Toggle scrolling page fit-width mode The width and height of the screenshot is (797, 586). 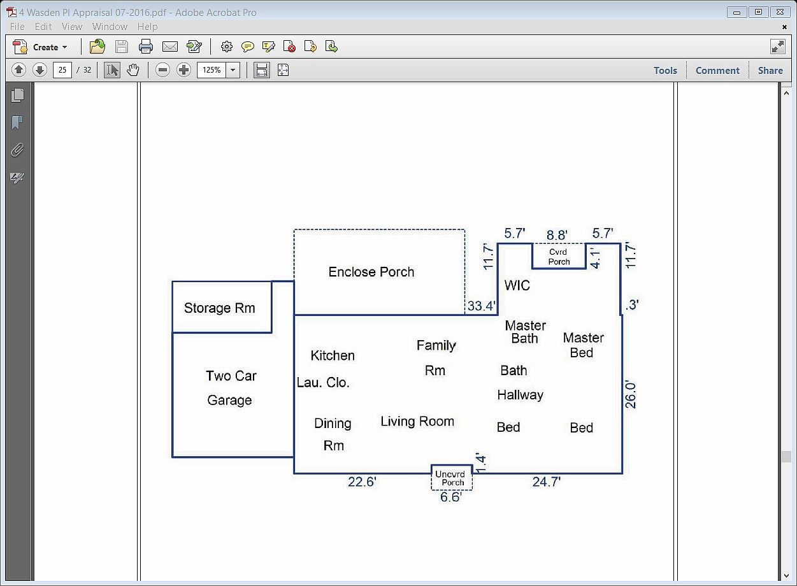(x=261, y=70)
